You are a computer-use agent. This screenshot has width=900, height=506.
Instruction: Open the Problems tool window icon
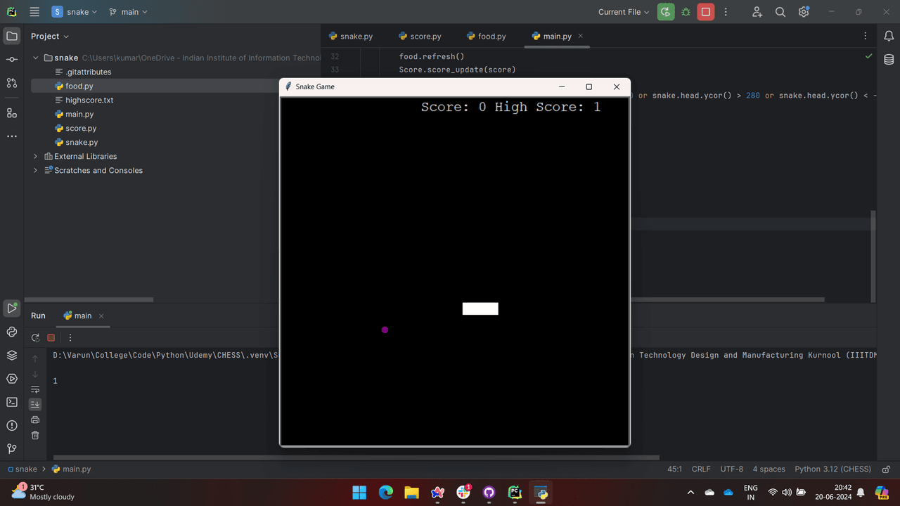point(12,425)
